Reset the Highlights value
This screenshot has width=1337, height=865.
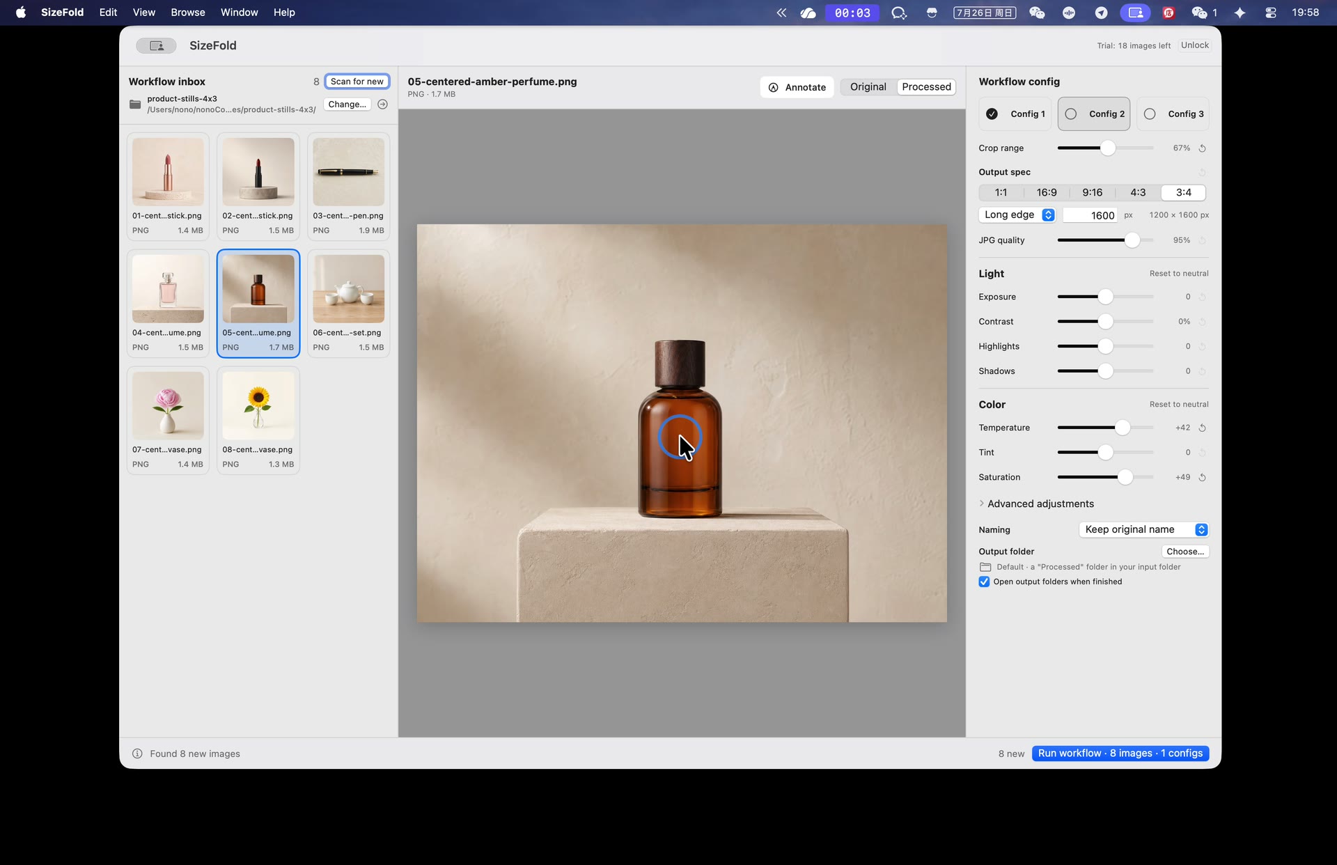point(1202,346)
